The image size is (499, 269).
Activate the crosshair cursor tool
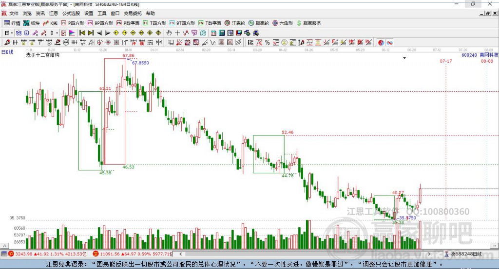pyautogui.click(x=177, y=33)
